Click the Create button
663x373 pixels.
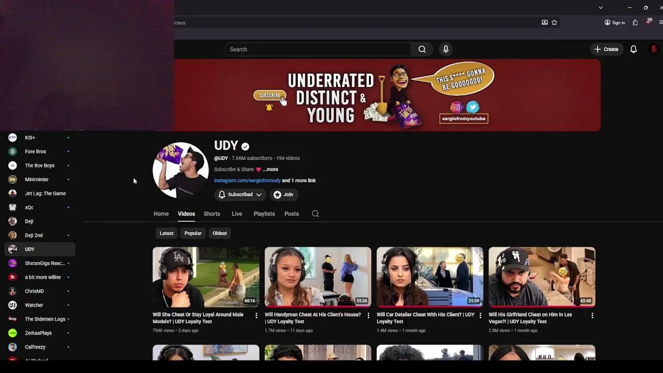pyautogui.click(x=606, y=49)
